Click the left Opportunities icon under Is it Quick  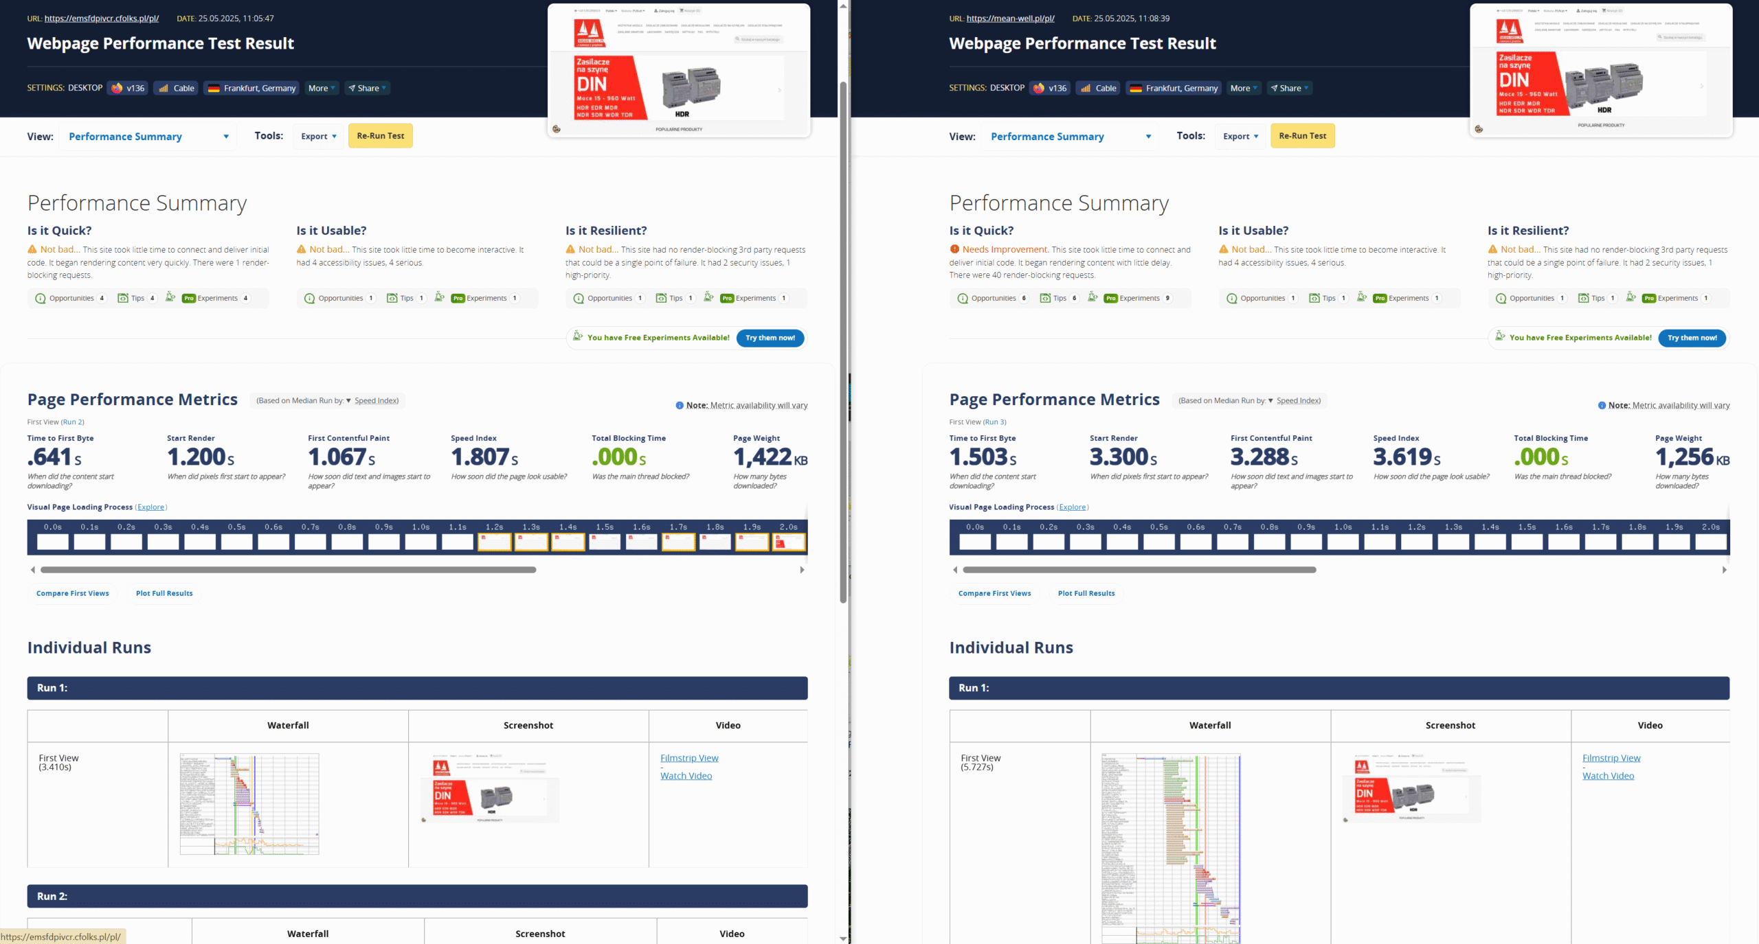[x=41, y=298]
